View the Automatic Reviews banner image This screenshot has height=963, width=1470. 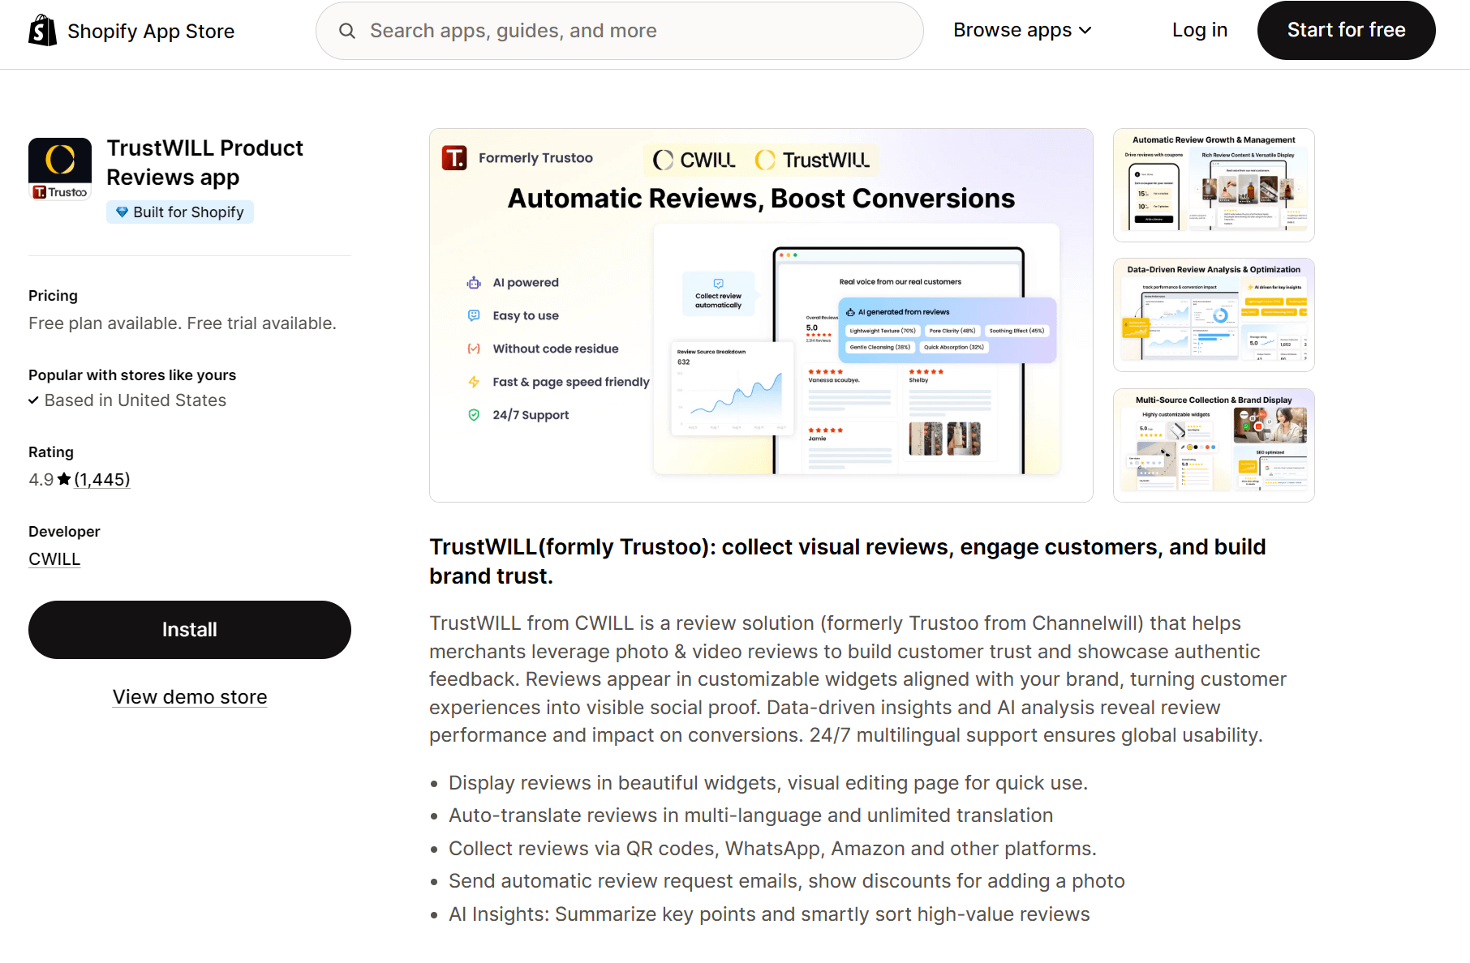tap(760, 315)
